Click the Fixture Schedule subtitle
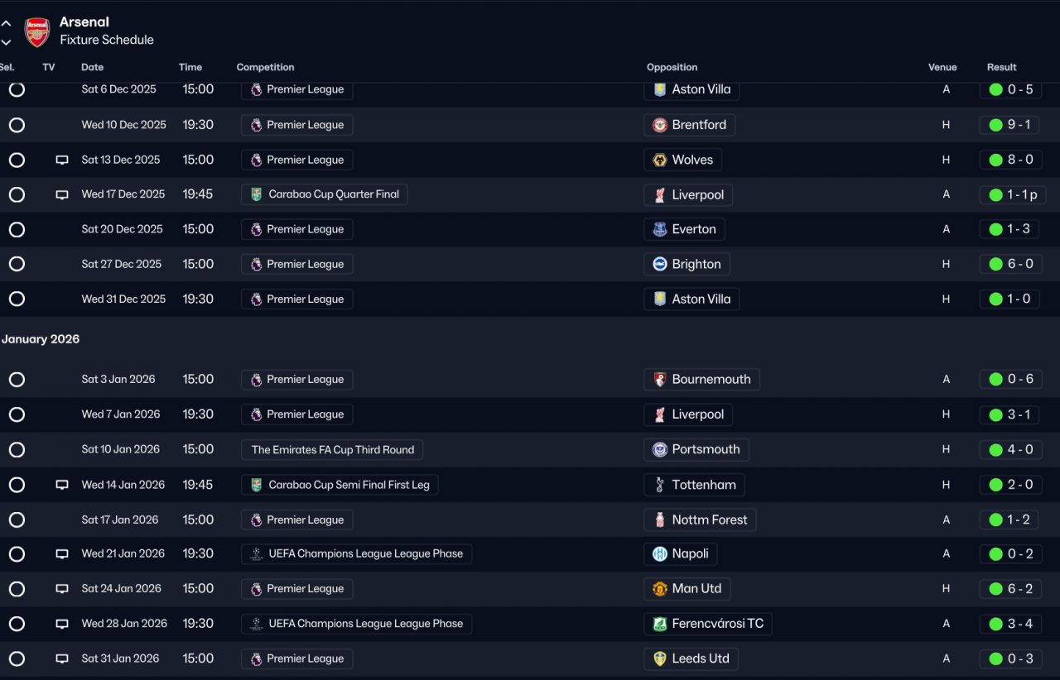1060x680 pixels. pyautogui.click(x=107, y=40)
